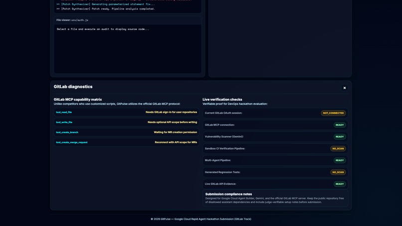Click the 'Multi-Agent Pipeline:' label
The image size is (402, 226).
click(x=217, y=160)
